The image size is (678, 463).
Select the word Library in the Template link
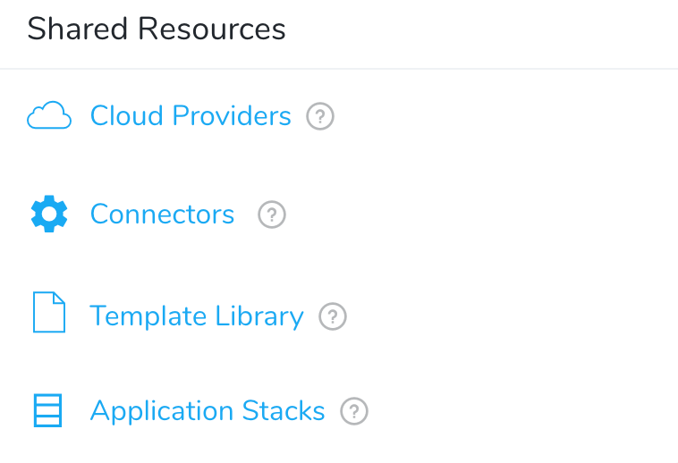click(259, 316)
